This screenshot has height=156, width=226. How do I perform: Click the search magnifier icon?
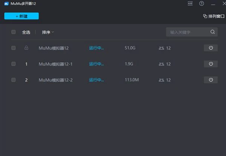(213, 32)
